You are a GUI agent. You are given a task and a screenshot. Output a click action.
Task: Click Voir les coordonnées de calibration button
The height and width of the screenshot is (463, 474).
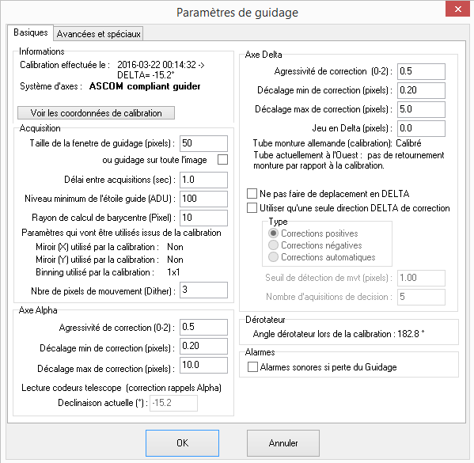point(96,113)
